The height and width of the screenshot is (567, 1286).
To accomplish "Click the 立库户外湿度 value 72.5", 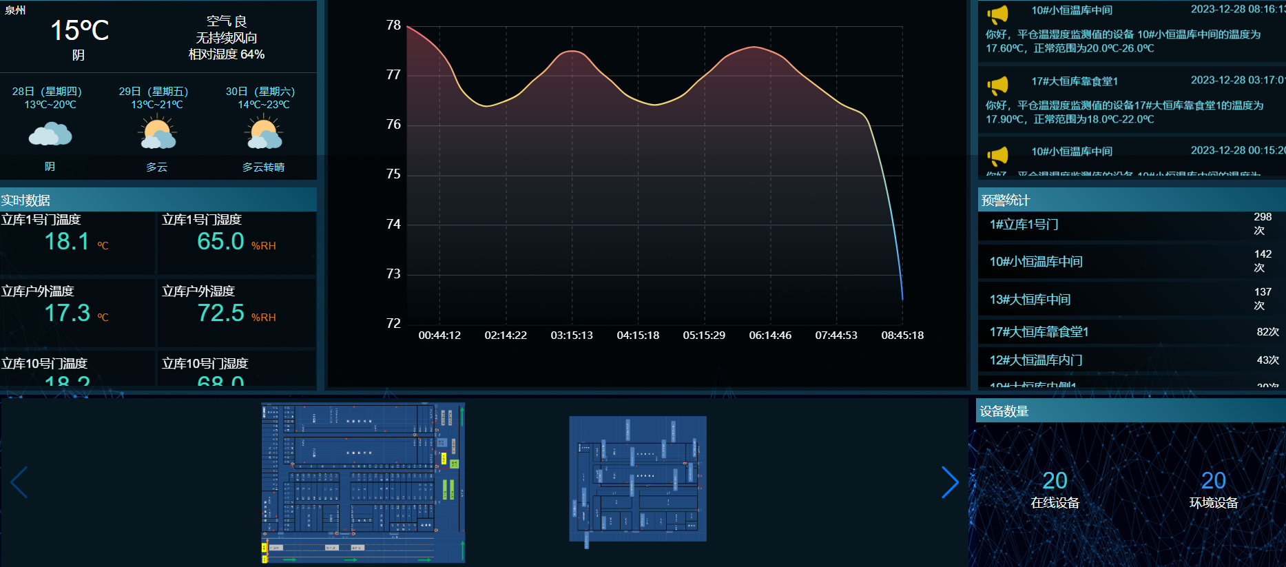I will (220, 313).
